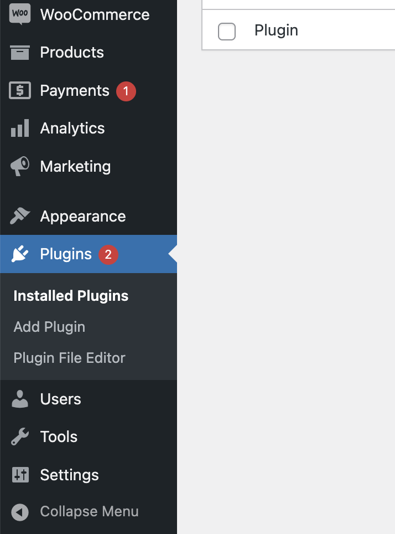Click the Plugins plug icon
This screenshot has width=395, height=534.
19,254
